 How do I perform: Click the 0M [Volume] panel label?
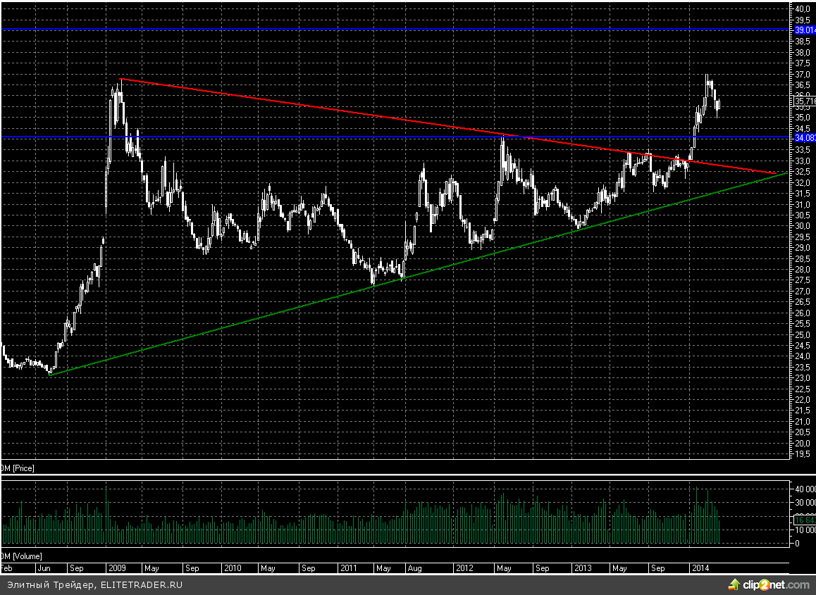(x=21, y=556)
